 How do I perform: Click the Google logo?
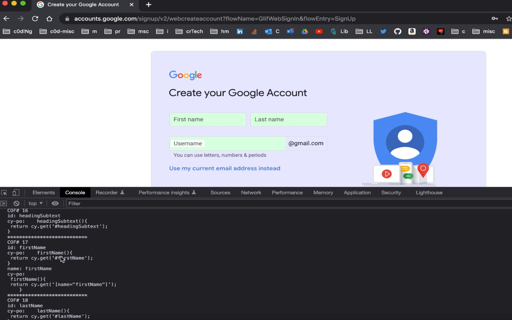[185, 75]
